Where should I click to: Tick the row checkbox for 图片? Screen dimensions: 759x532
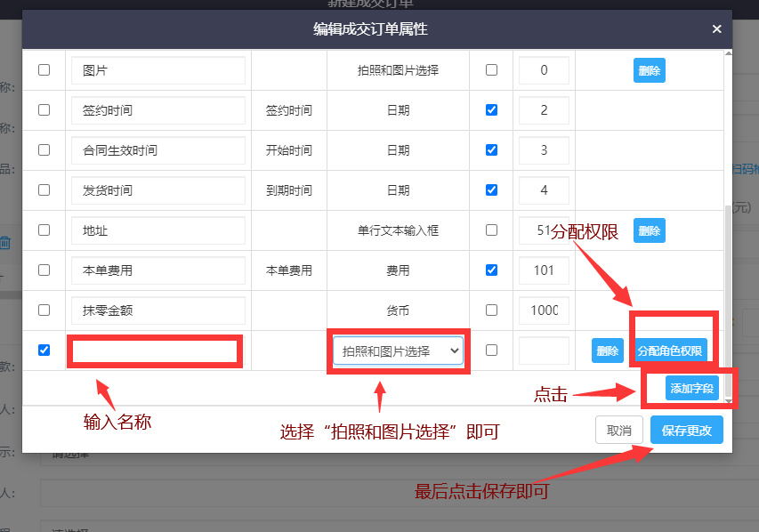[x=44, y=69]
